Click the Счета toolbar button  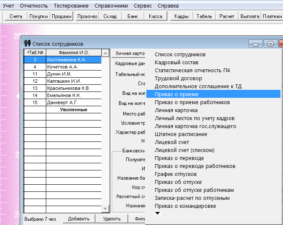pyautogui.click(x=16, y=16)
